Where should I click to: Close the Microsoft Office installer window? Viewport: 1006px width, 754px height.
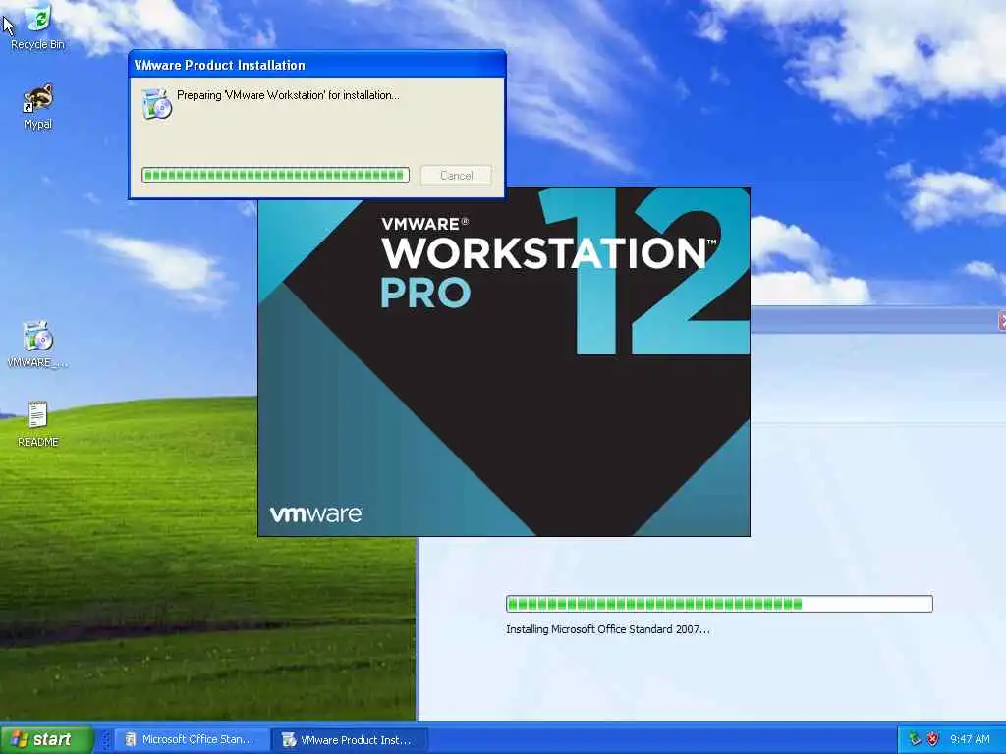point(1002,321)
